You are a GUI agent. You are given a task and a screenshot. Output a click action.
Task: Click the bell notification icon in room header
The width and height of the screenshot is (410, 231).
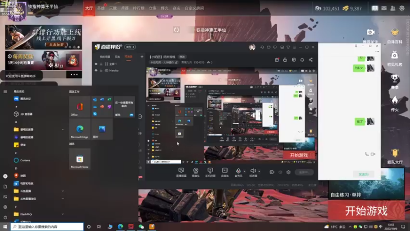pyautogui.click(x=302, y=60)
